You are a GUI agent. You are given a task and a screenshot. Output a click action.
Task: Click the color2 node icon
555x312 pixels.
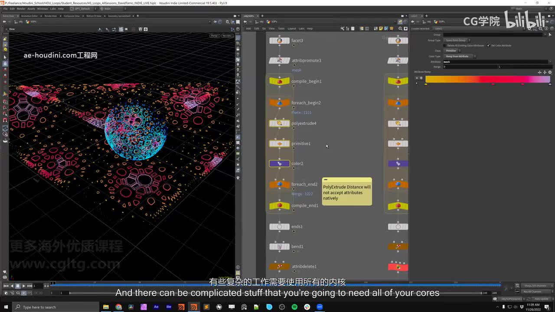279,164
